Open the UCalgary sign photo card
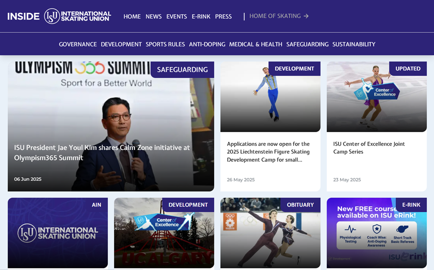This screenshot has height=270, width=434. point(164,233)
